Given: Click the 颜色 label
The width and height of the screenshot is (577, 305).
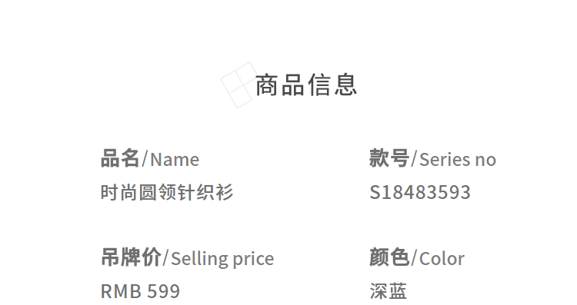Looking at the screenshot, I should click(x=389, y=257).
